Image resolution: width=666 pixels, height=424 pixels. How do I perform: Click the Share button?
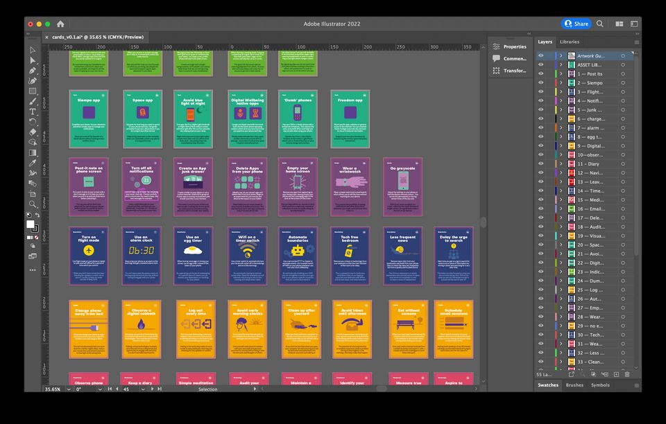(x=577, y=24)
